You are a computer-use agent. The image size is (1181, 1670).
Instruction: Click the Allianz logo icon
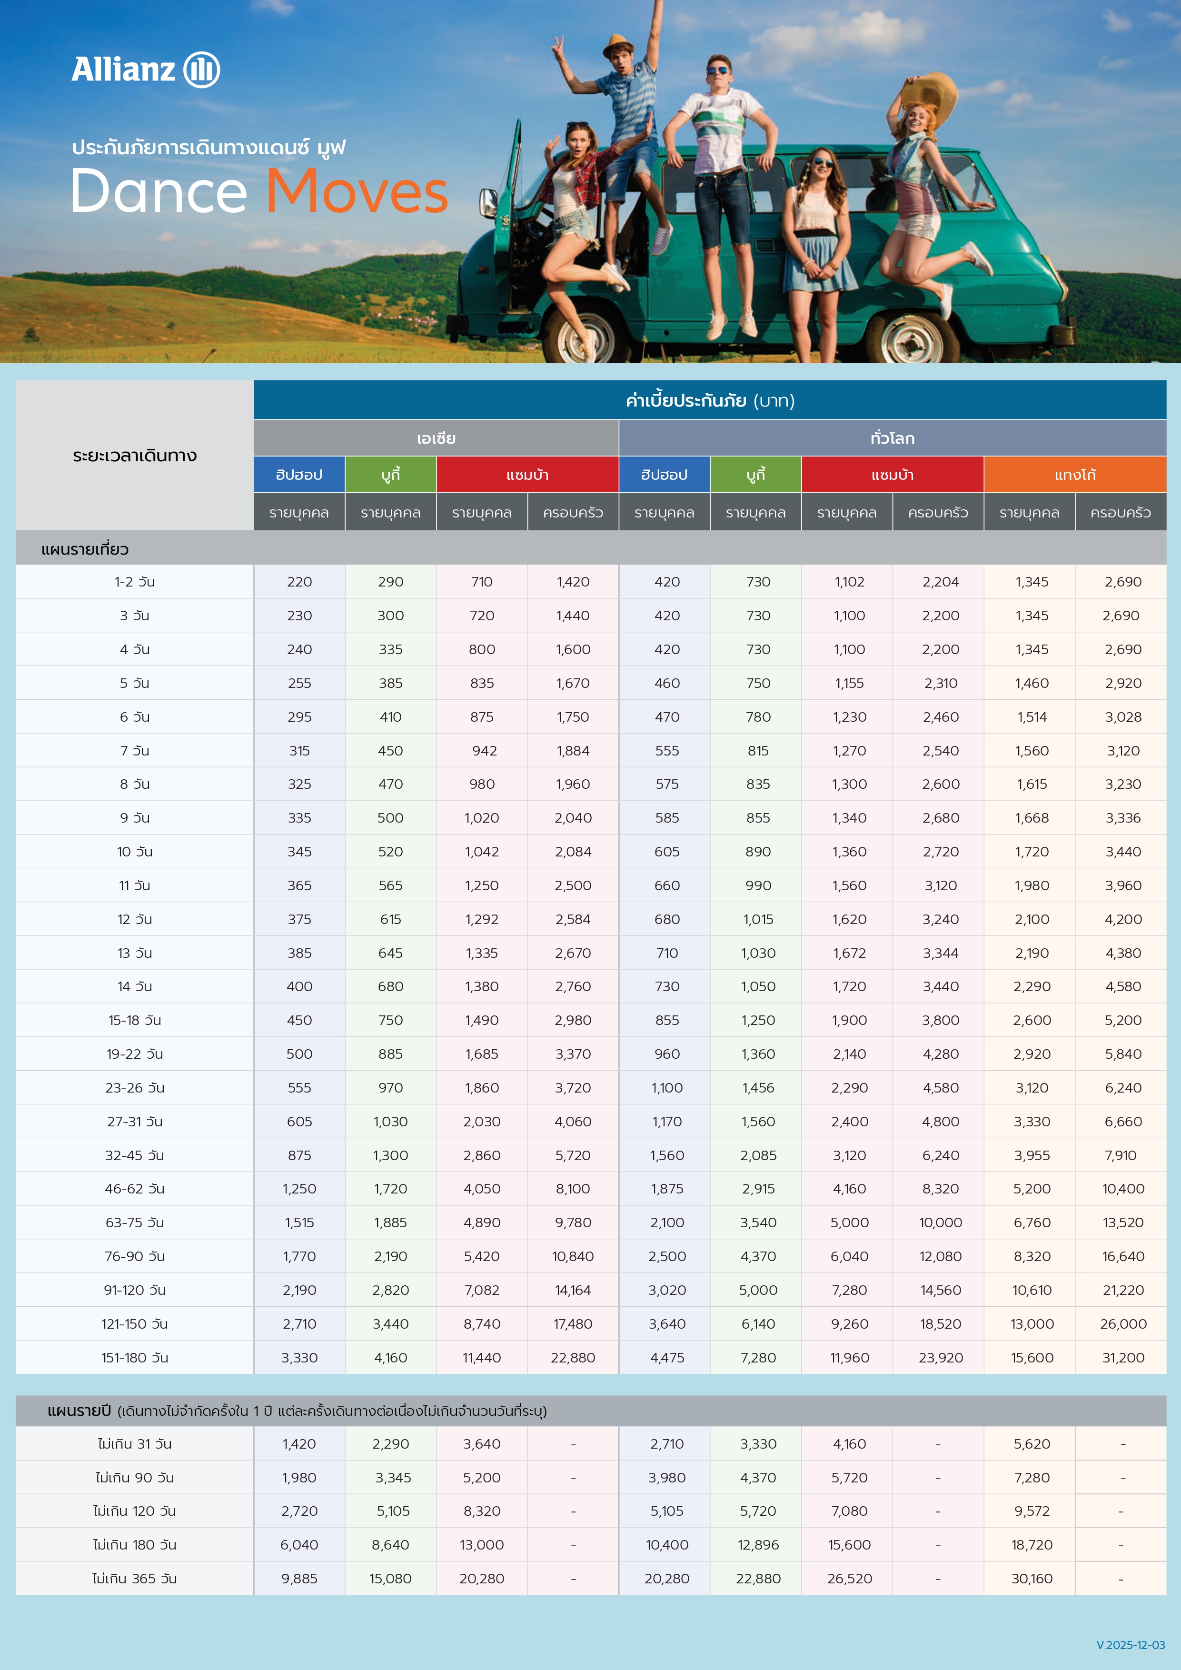click(201, 70)
